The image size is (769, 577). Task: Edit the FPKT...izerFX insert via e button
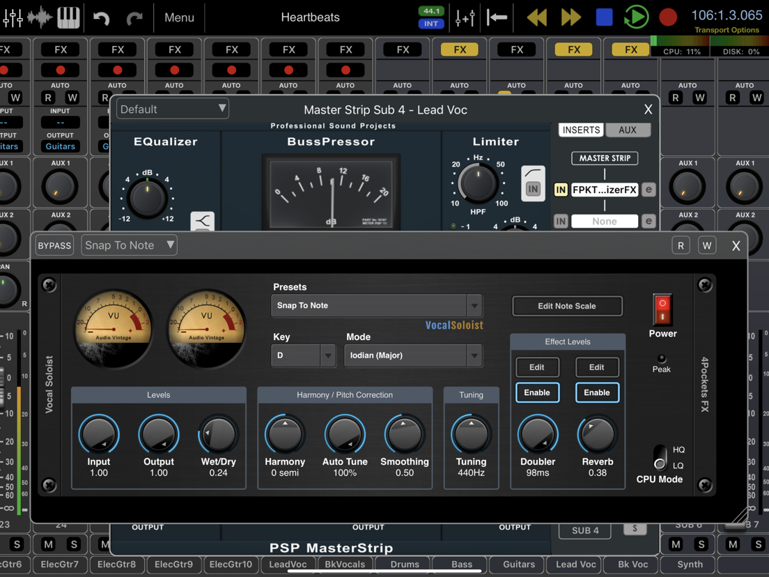pos(648,190)
